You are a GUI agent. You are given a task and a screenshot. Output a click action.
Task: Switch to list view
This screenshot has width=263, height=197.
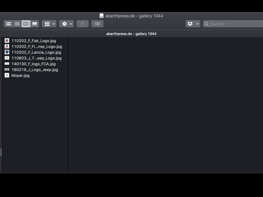(x=17, y=24)
